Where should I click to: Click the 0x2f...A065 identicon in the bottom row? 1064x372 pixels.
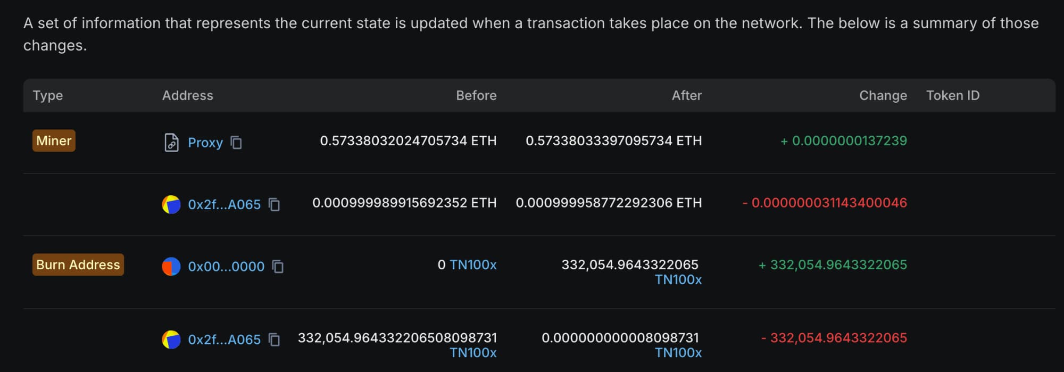(171, 340)
